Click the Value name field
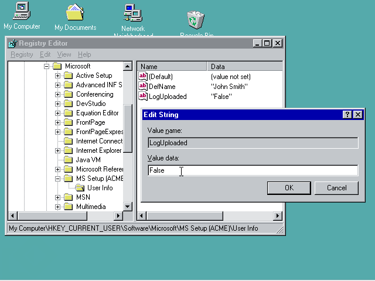This screenshot has height=281, width=375. point(253,143)
